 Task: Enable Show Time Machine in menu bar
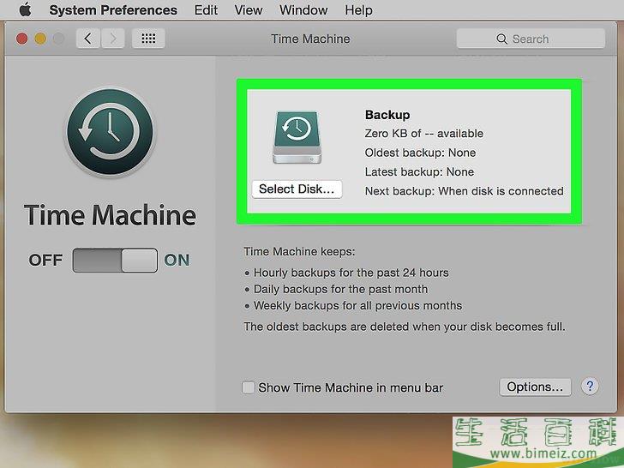point(249,387)
